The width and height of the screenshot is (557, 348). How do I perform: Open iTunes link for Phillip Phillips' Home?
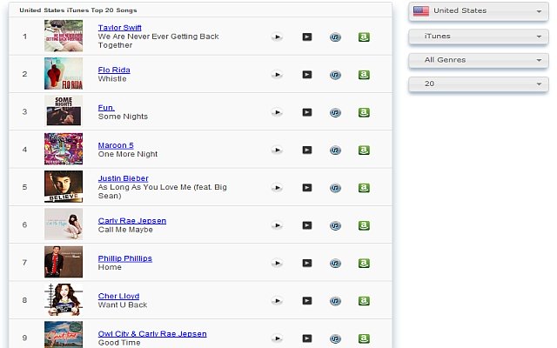[x=335, y=263]
